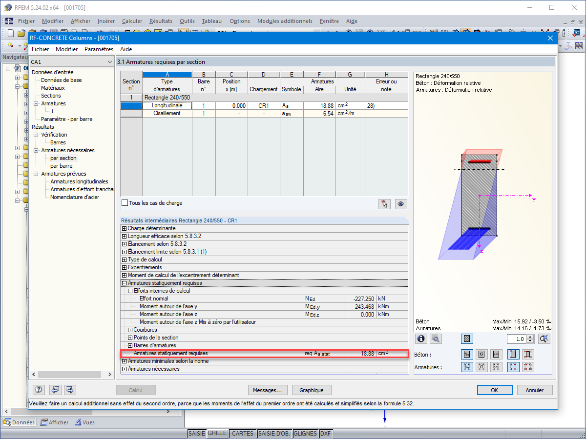Click the New file icon in RFEM toolbar
The height and width of the screenshot is (439, 586).
click(11, 34)
